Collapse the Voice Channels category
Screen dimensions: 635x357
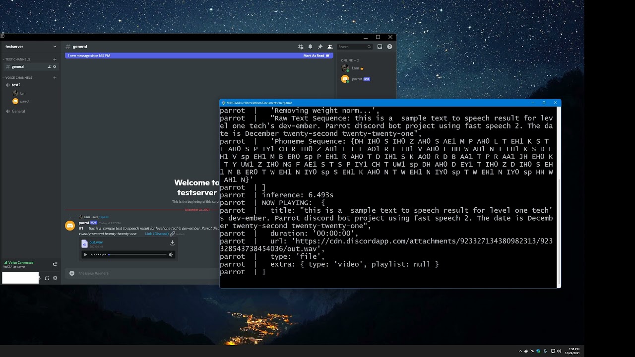pyautogui.click(x=18, y=78)
